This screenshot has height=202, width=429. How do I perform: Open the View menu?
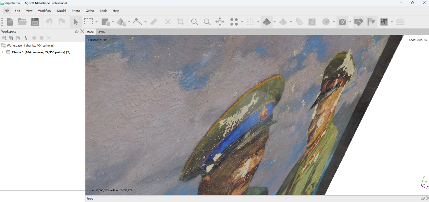(29, 11)
